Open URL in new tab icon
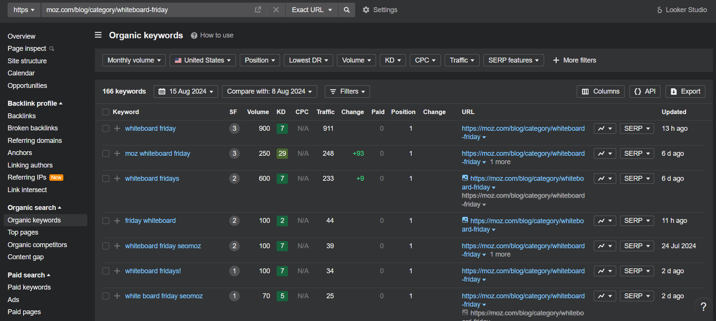 258,10
